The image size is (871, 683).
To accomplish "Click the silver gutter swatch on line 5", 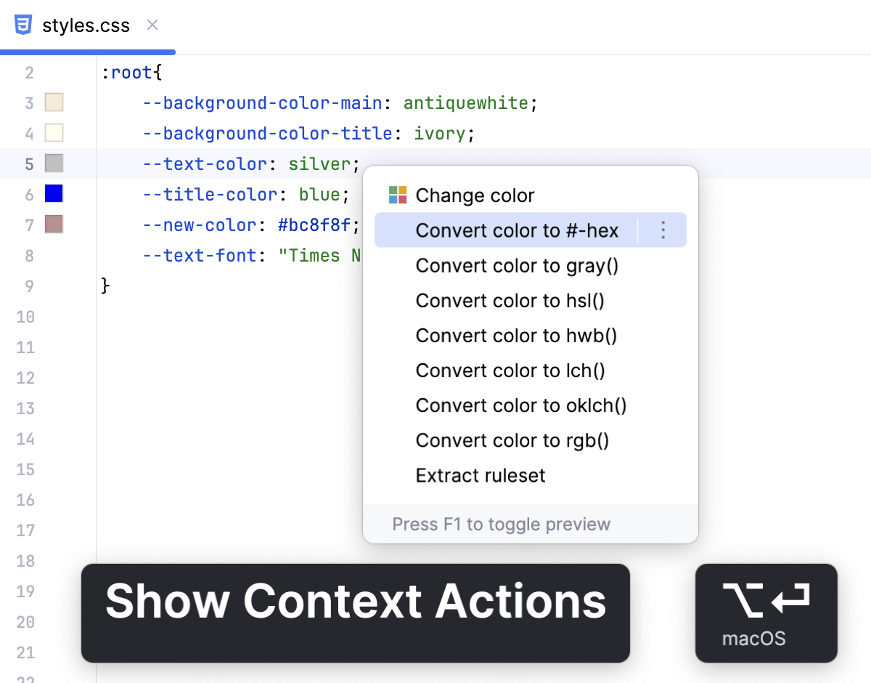I will pos(53,163).
